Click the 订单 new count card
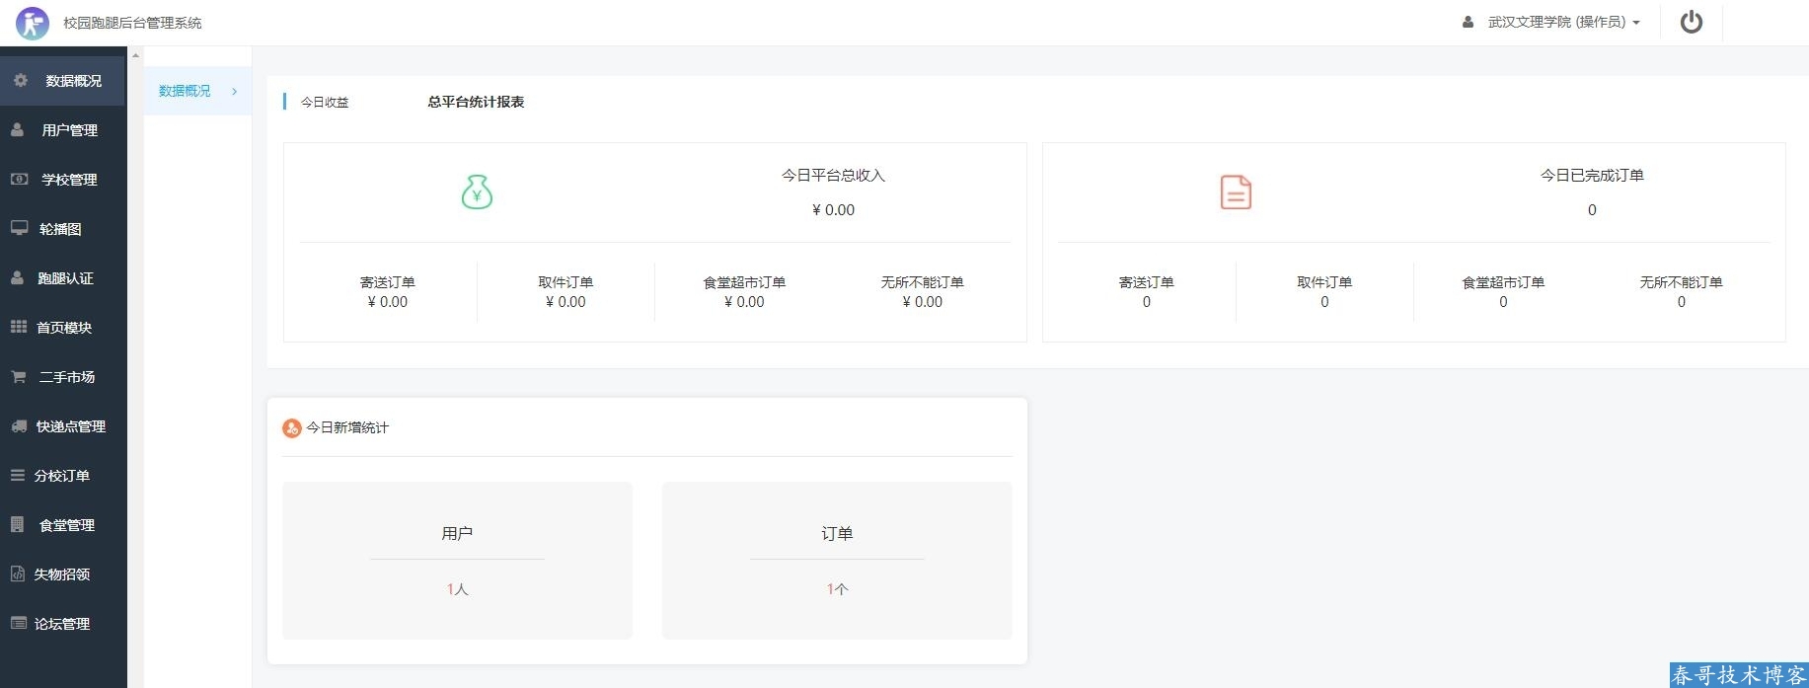This screenshot has height=688, width=1809. tap(836, 560)
